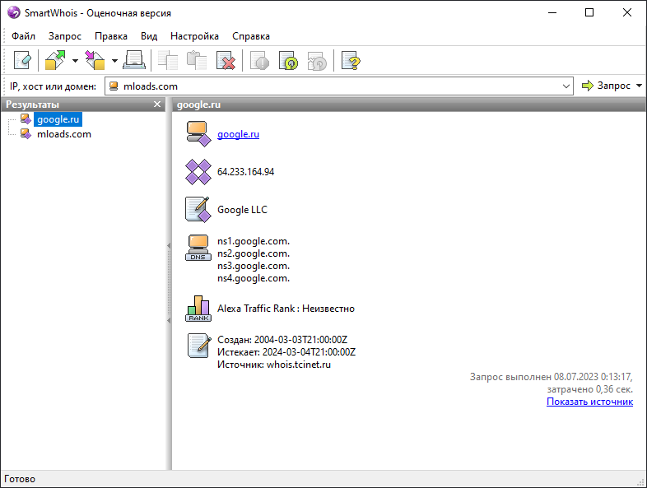This screenshot has height=488, width=647.
Task: Open the google.ru hyperlink in results
Action: click(238, 134)
